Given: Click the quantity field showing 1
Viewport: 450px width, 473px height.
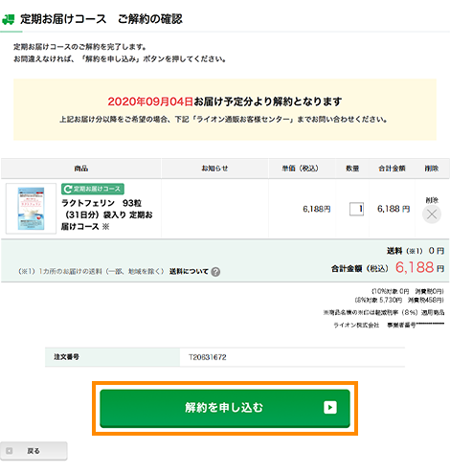Looking at the screenshot, I should [x=356, y=209].
